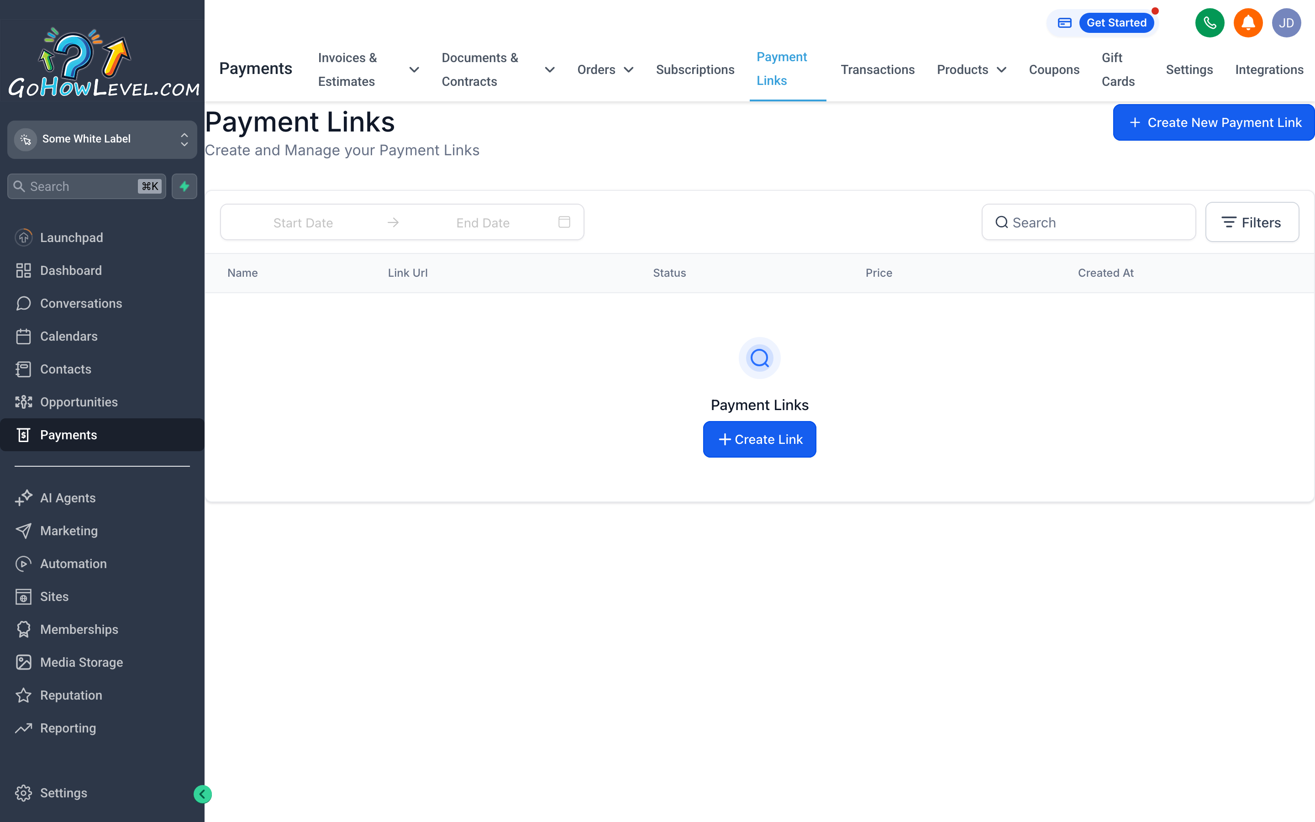Image resolution: width=1315 pixels, height=822 pixels.
Task: Open the Gift Cards tab
Action: [1118, 69]
